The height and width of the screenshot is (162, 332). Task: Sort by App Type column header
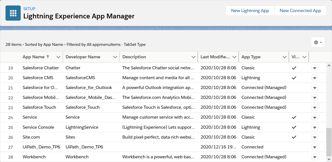(x=251, y=57)
